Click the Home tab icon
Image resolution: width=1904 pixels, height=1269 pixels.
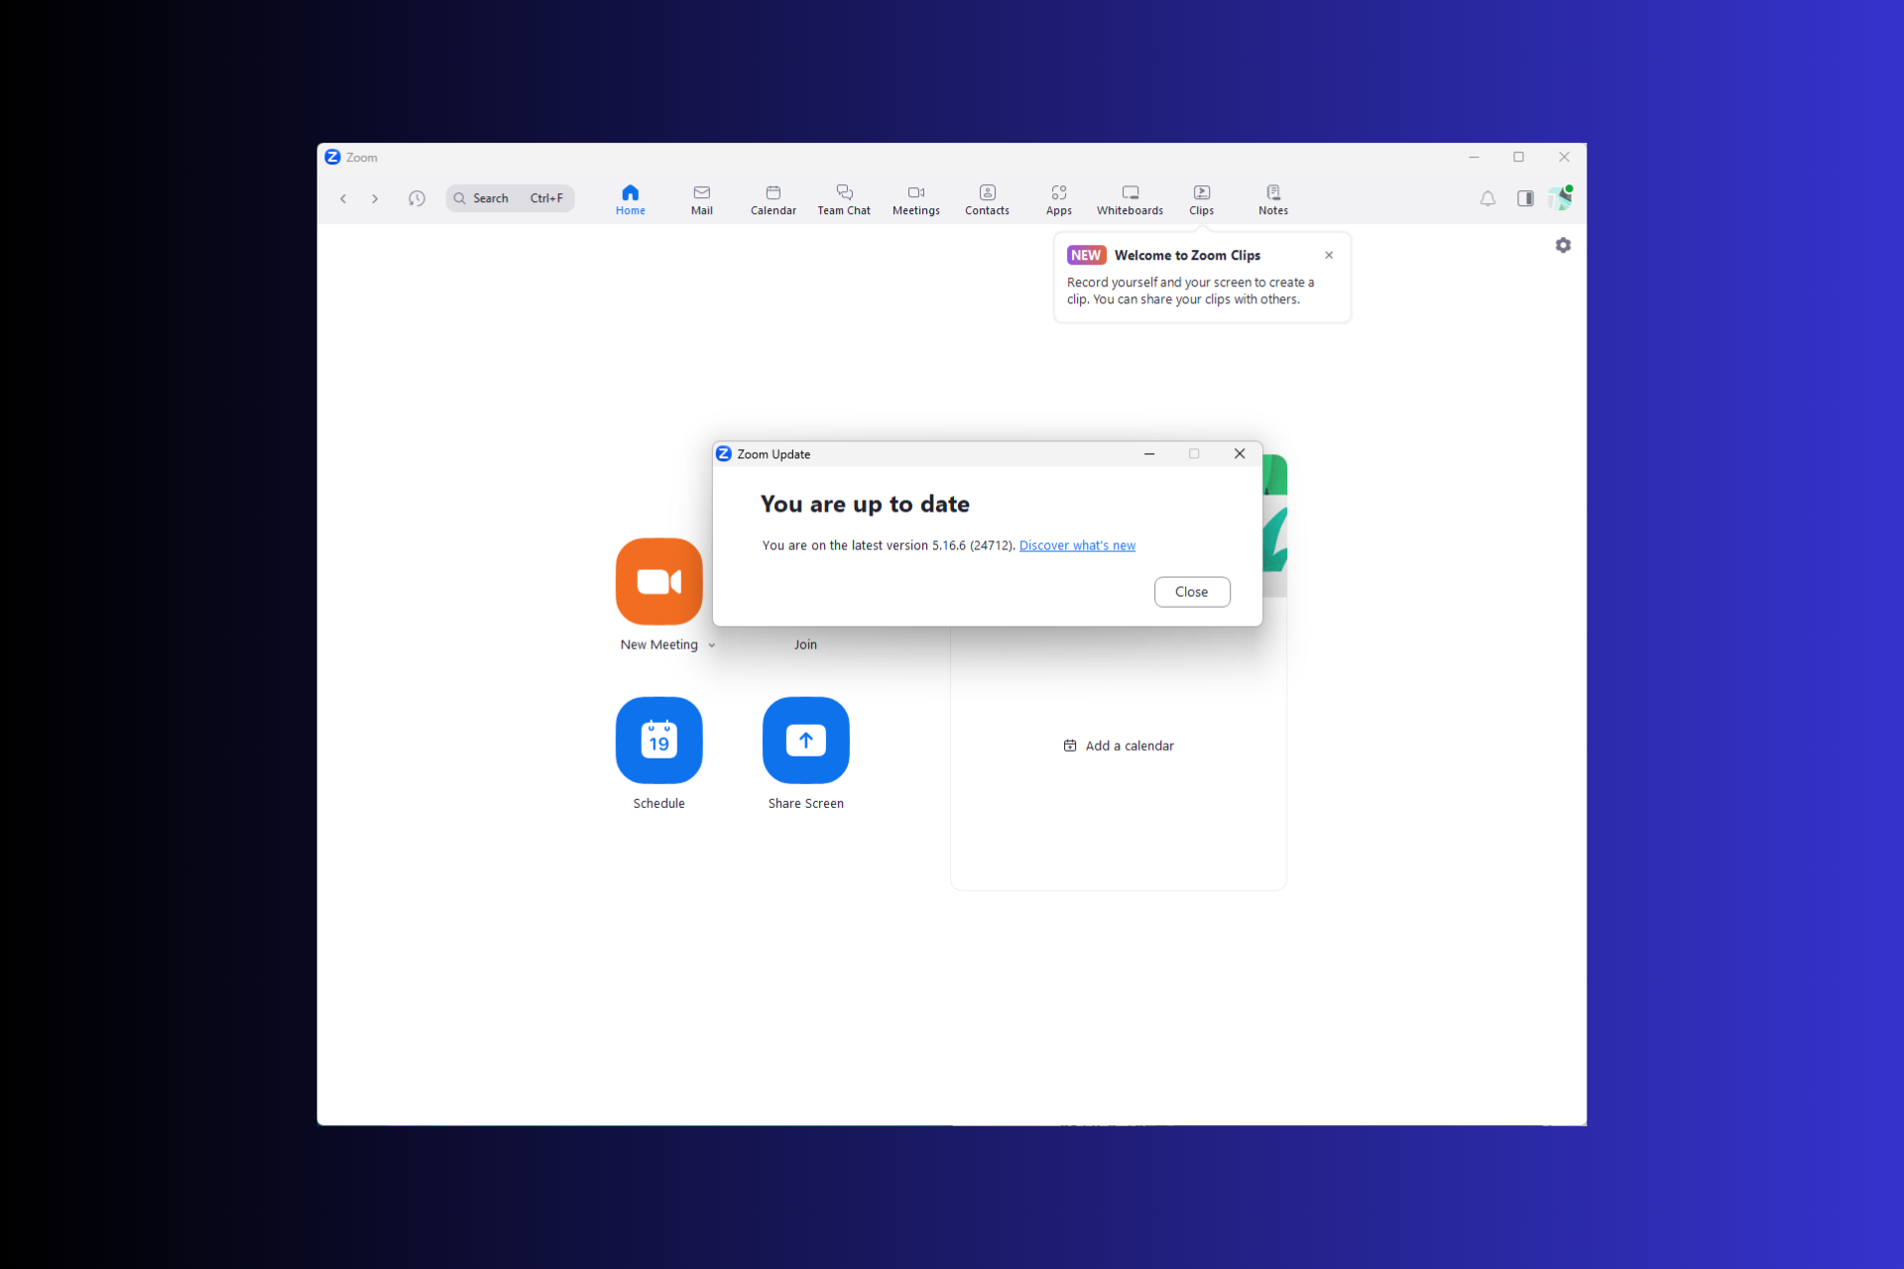point(629,191)
